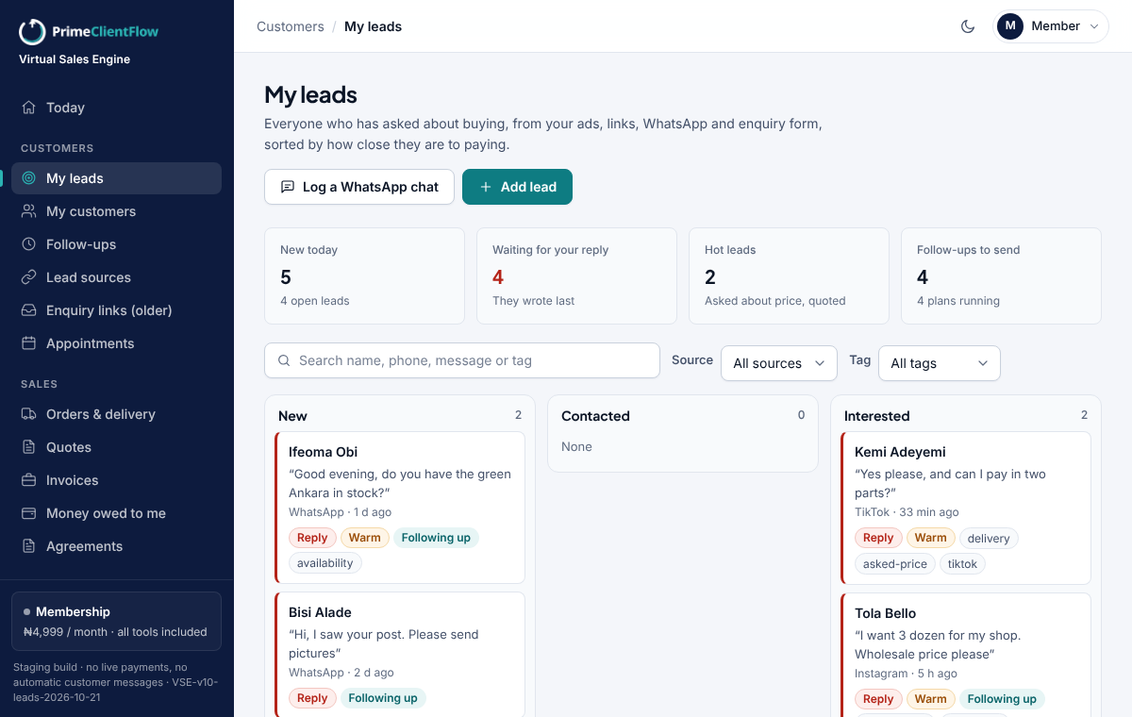Click the Appointments calendar icon
Screen dimensions: 1132x717
(29, 343)
